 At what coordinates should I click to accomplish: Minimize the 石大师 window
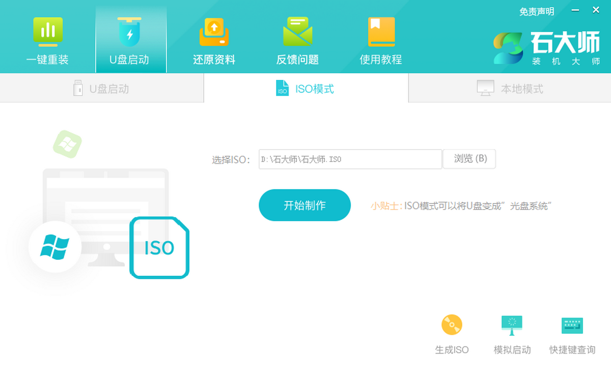coord(575,10)
